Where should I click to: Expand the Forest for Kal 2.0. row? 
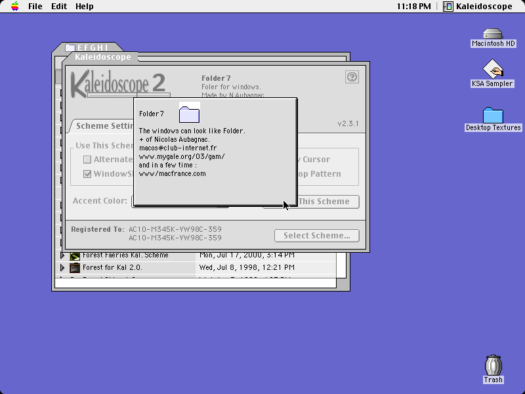pos(62,268)
